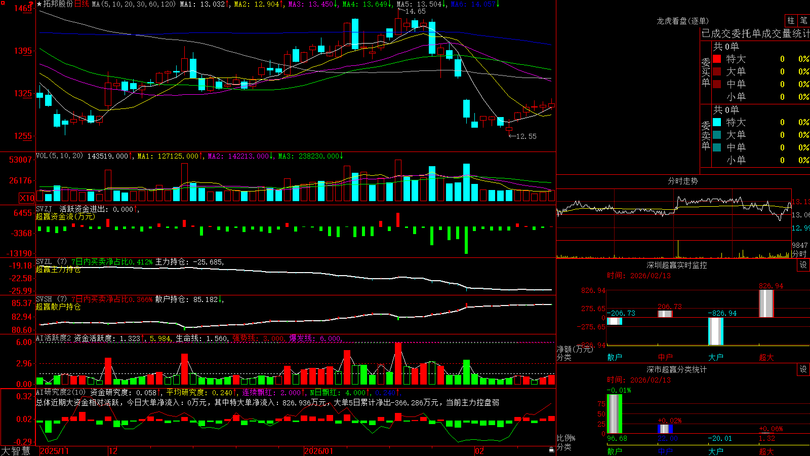The image size is (810, 456).
Task: Jump to the 2026/01 timeline marker
Action: (319, 451)
